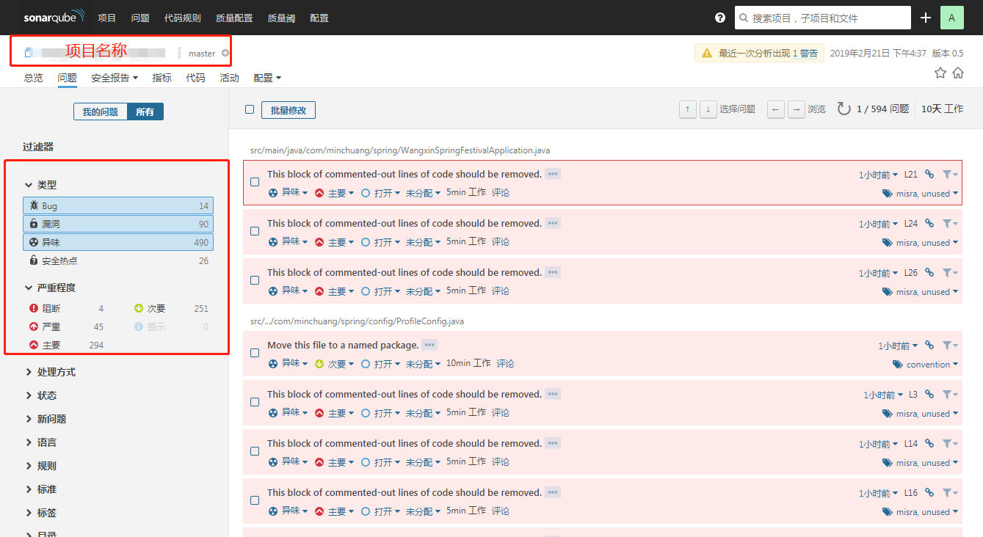The width and height of the screenshot is (983, 537).
Task: Star the project as favorite
Action: (940, 73)
